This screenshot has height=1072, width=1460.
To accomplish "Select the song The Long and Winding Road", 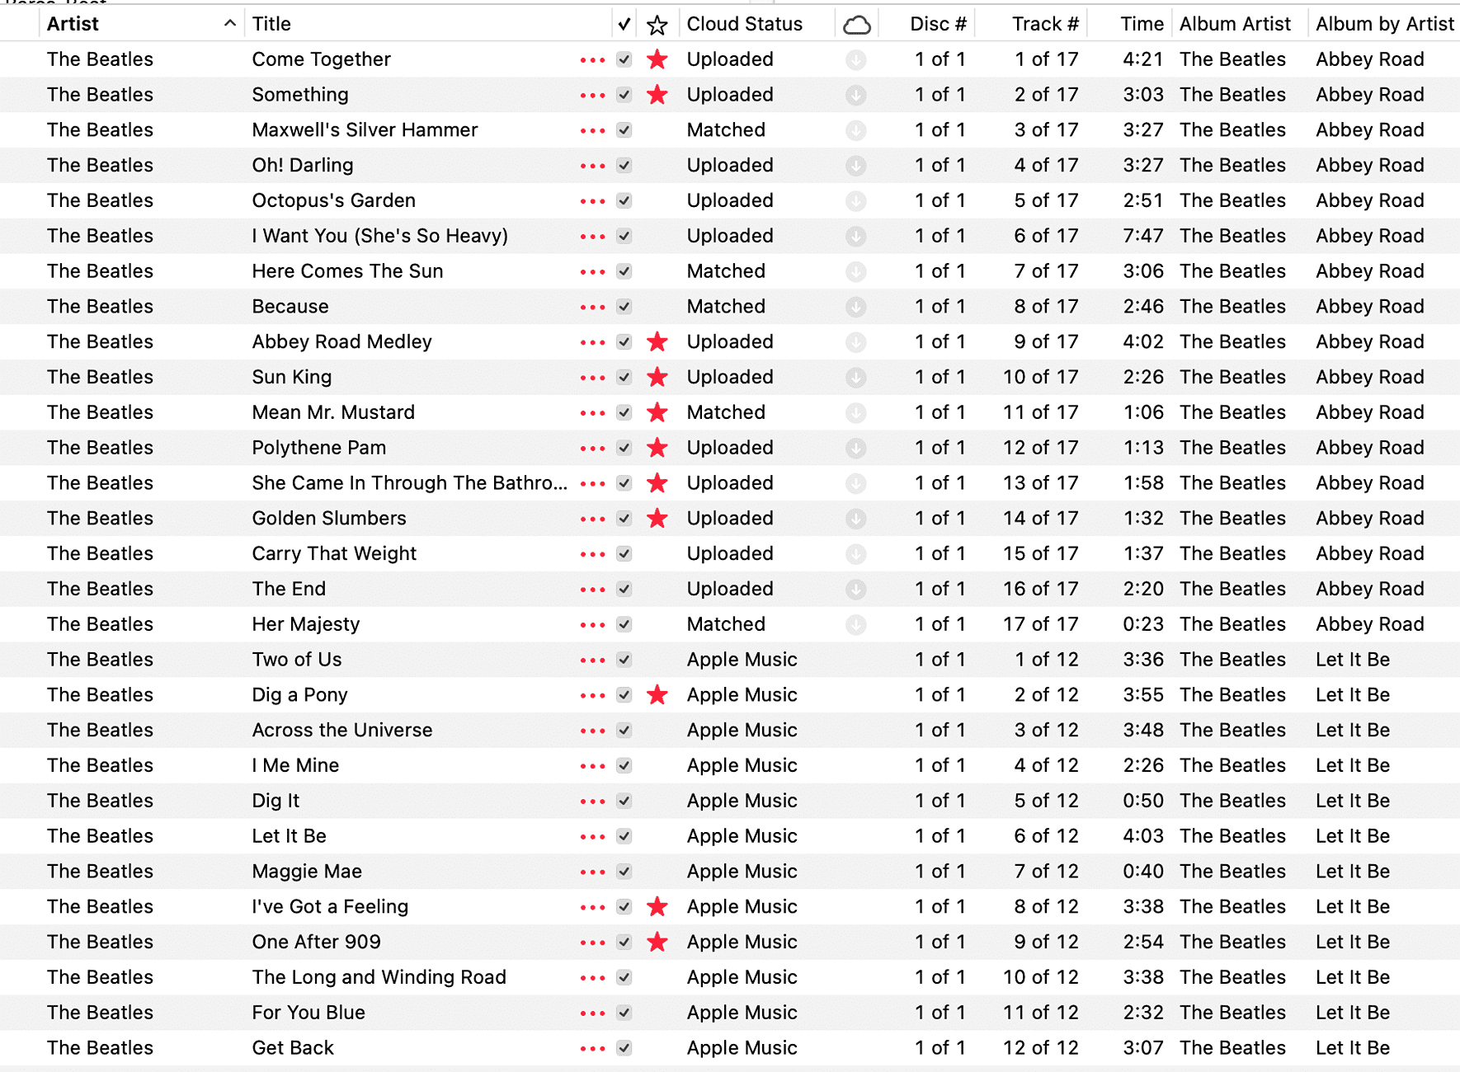I will tap(379, 977).
